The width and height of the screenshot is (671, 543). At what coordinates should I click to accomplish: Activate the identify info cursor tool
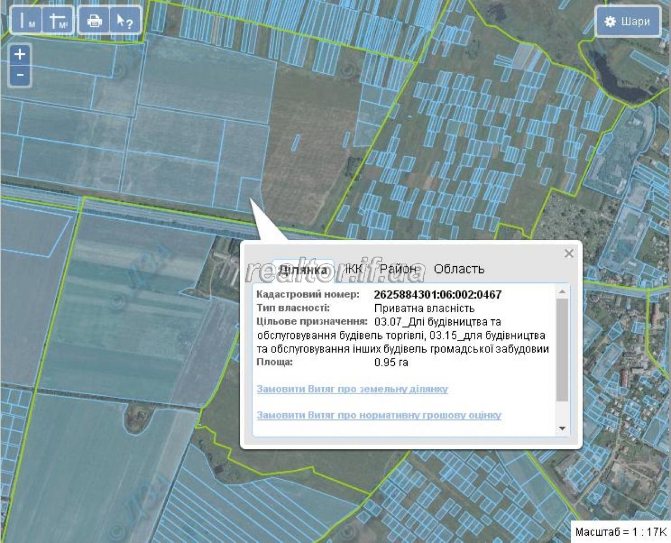[x=125, y=21]
